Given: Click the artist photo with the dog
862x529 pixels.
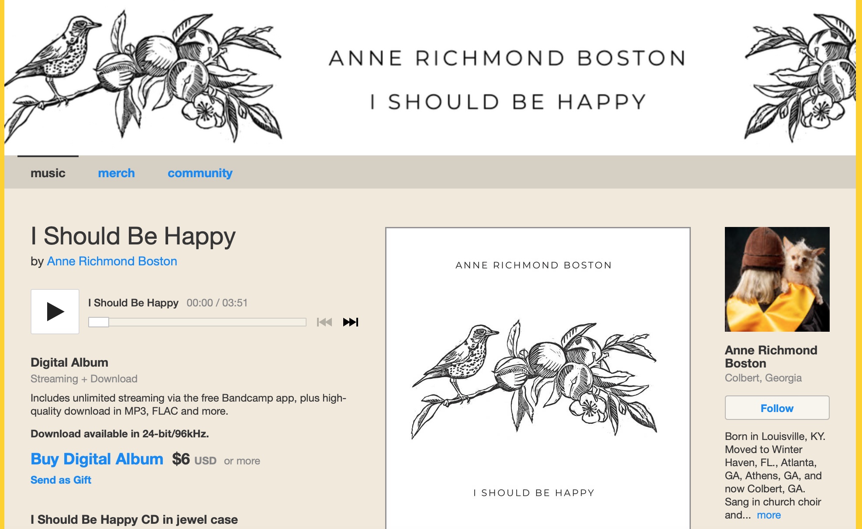Looking at the screenshot, I should pos(777,279).
